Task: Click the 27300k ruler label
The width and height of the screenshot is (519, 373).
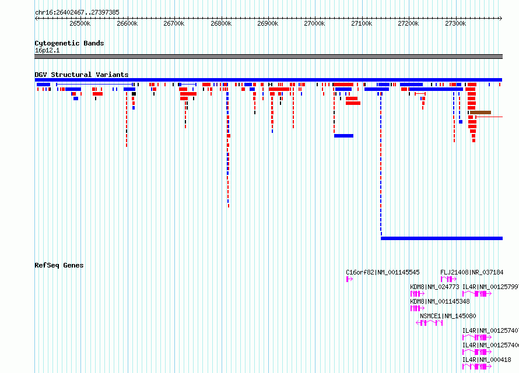Action: tap(455, 23)
